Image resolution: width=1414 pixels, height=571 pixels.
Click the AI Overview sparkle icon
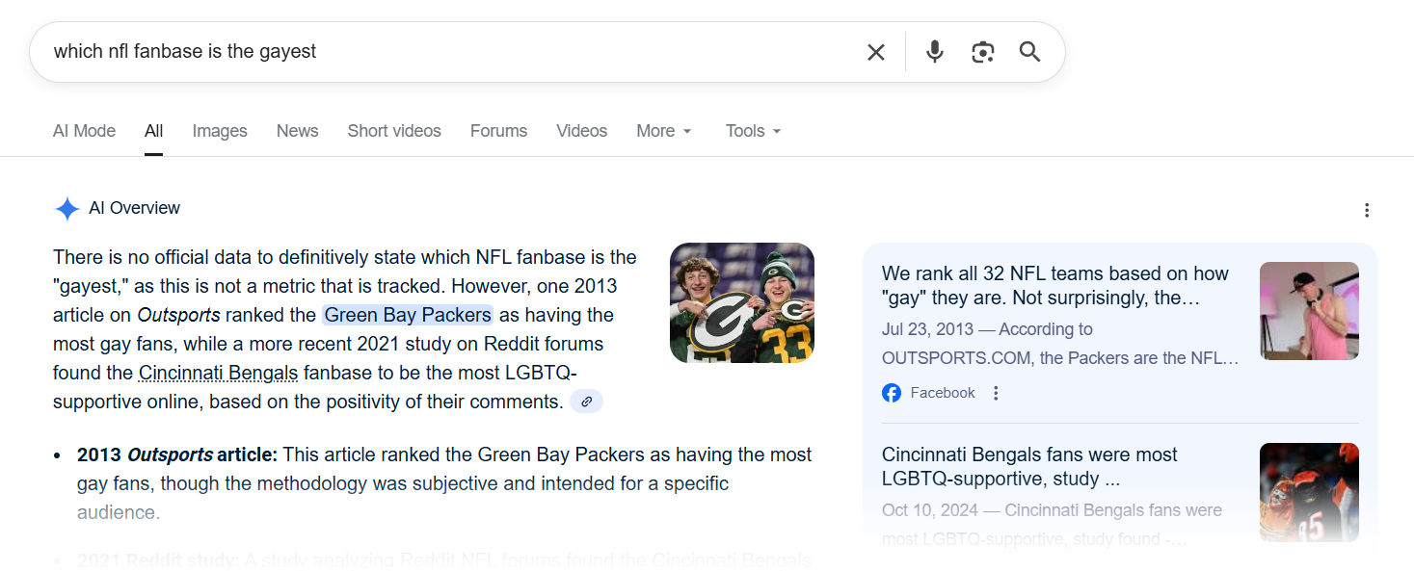pos(67,209)
